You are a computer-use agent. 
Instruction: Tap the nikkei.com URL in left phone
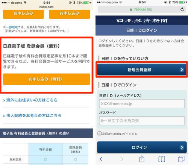pyautogui.click(x=46, y=7)
